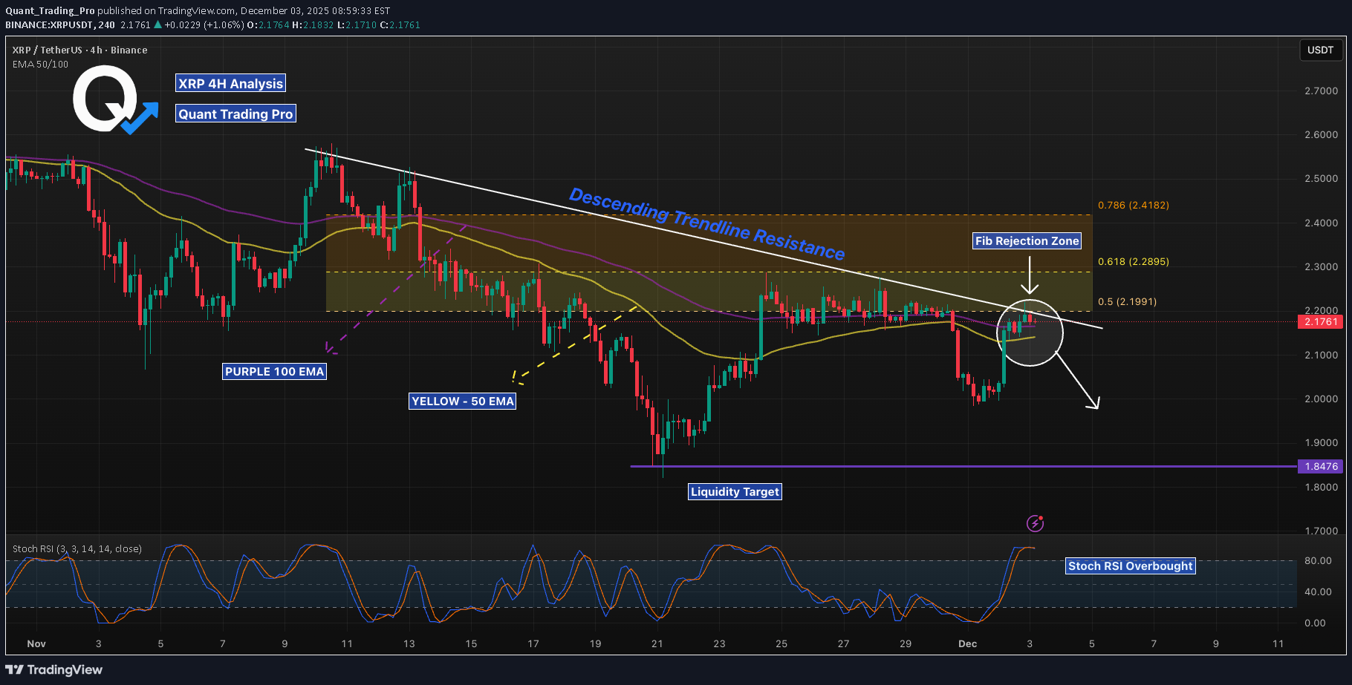Click the red notification dot on alert icon
Image resolution: width=1352 pixels, height=685 pixels.
[x=1042, y=517]
